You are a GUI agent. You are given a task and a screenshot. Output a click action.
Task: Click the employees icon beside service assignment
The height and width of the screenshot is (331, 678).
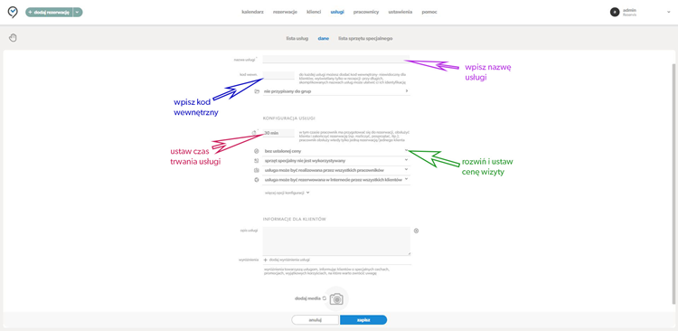tap(257, 170)
